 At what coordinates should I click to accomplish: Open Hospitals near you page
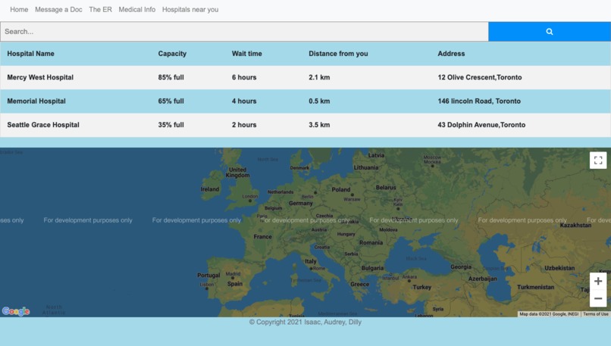190,9
